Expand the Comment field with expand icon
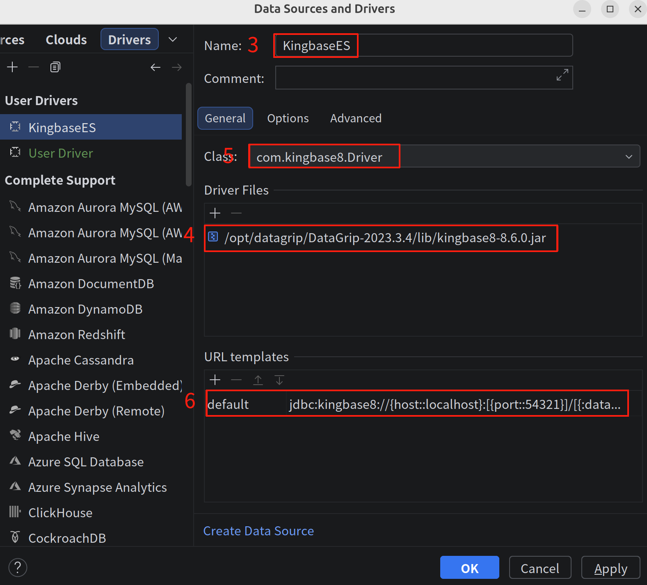647x585 pixels. (x=562, y=75)
